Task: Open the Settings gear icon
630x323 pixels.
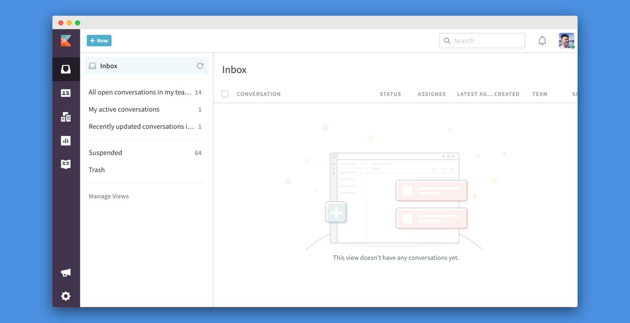Action: tap(66, 296)
